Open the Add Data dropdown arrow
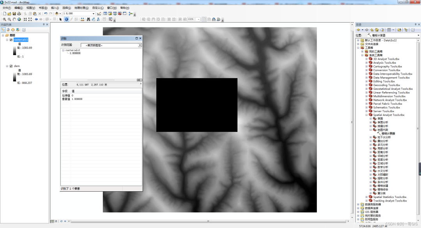 coord(60,13)
